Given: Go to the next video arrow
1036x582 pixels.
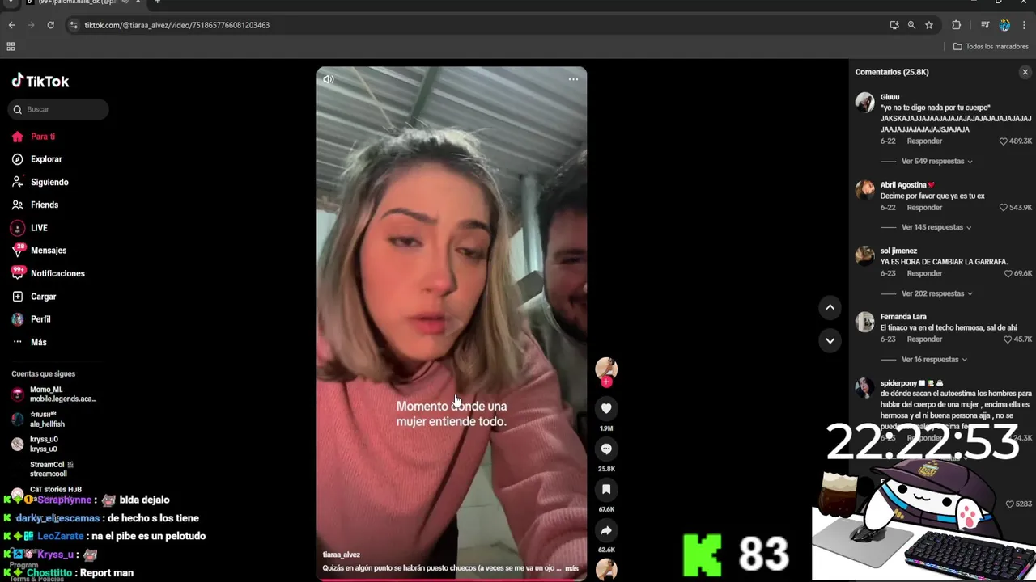Looking at the screenshot, I should 830,340.
